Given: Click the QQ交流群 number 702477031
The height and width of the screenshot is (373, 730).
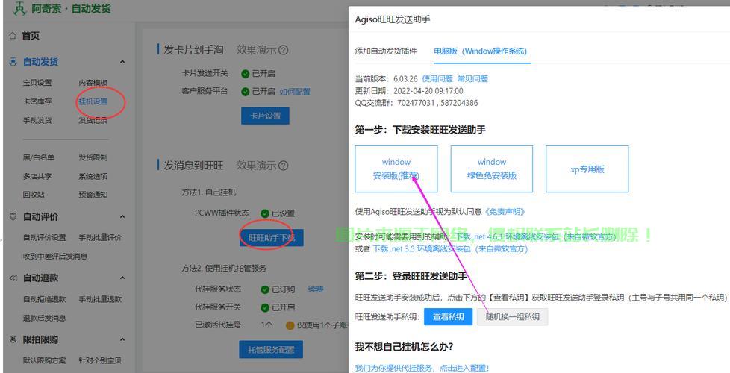Looking at the screenshot, I should pos(415,103).
